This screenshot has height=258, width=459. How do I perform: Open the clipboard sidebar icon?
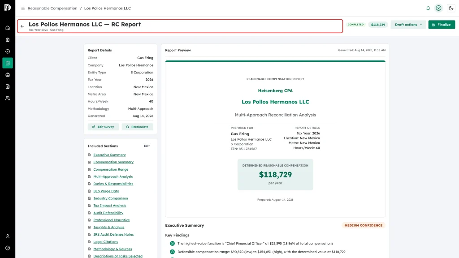pos(8,40)
